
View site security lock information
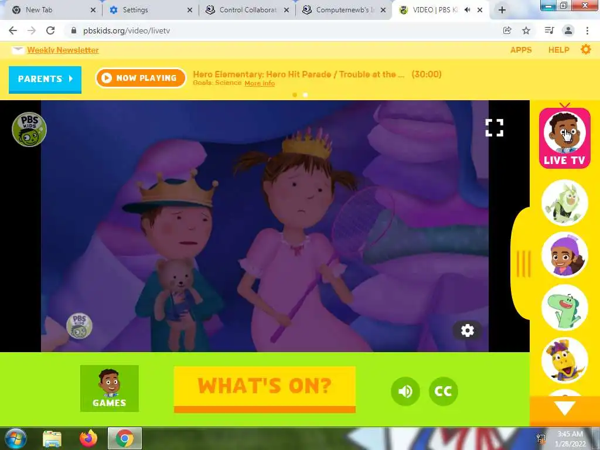click(73, 30)
